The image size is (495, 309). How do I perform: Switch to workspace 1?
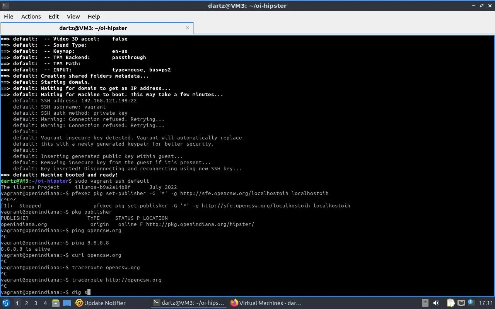(17, 303)
